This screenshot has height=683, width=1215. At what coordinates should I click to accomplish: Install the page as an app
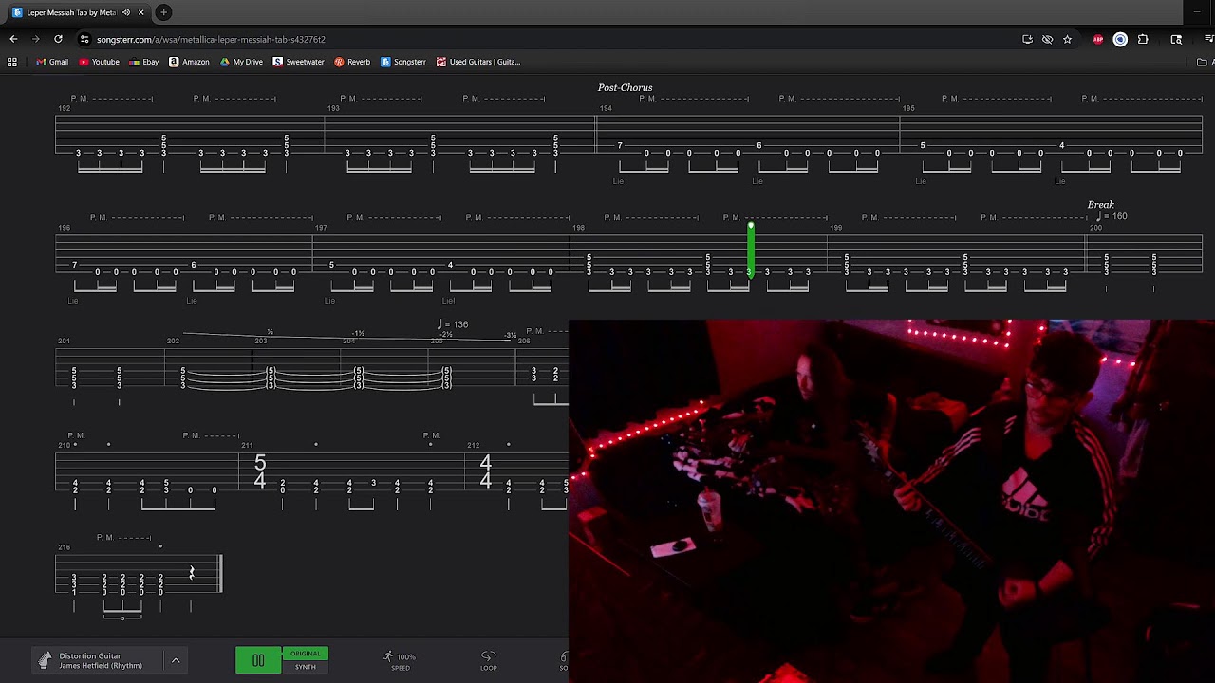[1027, 39]
